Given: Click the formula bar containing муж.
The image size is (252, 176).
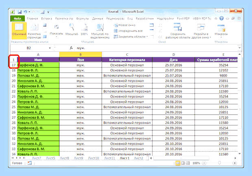Looking at the screenshot, I should tap(156, 48).
